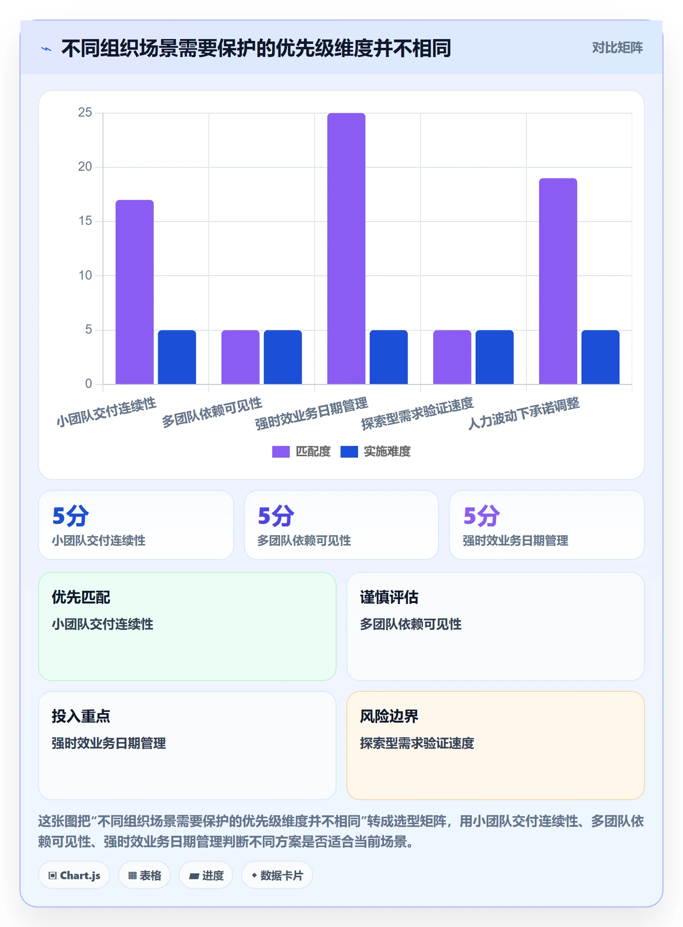
Task: Click the description paragraph starting with 这张图把
Action: coord(341,831)
